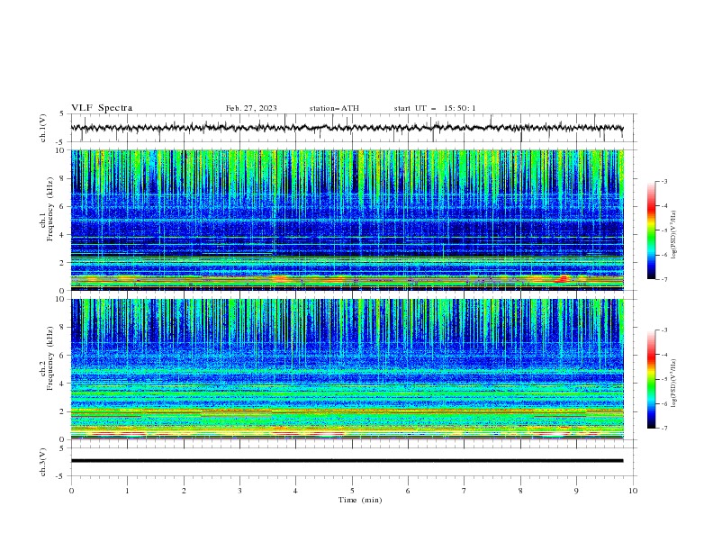Click the ch.2 colorbar "log(PSD)(V²/Hz)" label
713x551 pixels.
point(673,384)
